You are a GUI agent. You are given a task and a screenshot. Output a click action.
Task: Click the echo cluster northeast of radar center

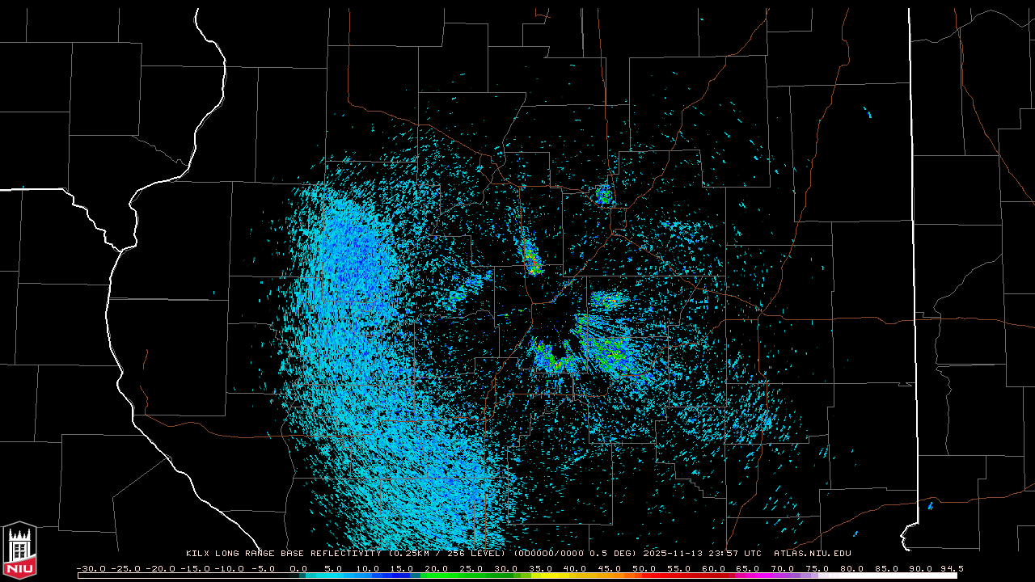pos(608,300)
